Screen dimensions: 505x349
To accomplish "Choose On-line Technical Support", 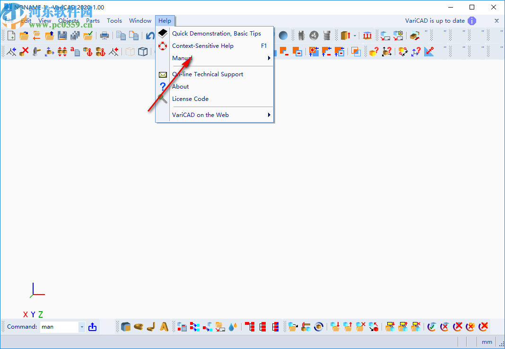I will tap(215, 74).
